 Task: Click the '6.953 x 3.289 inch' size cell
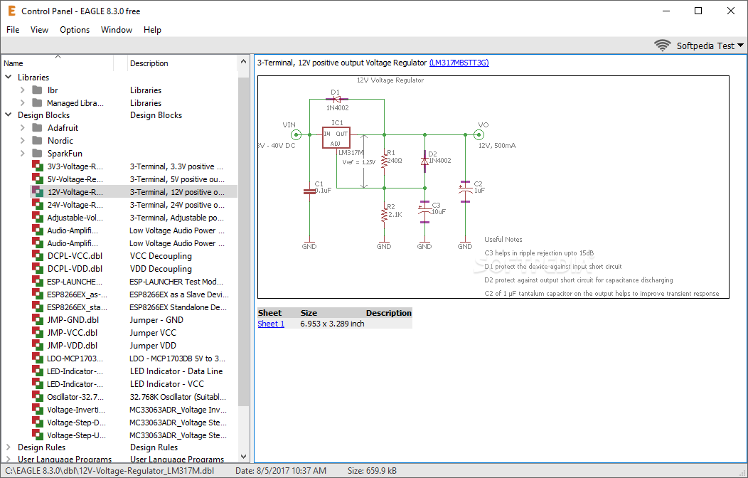332,324
